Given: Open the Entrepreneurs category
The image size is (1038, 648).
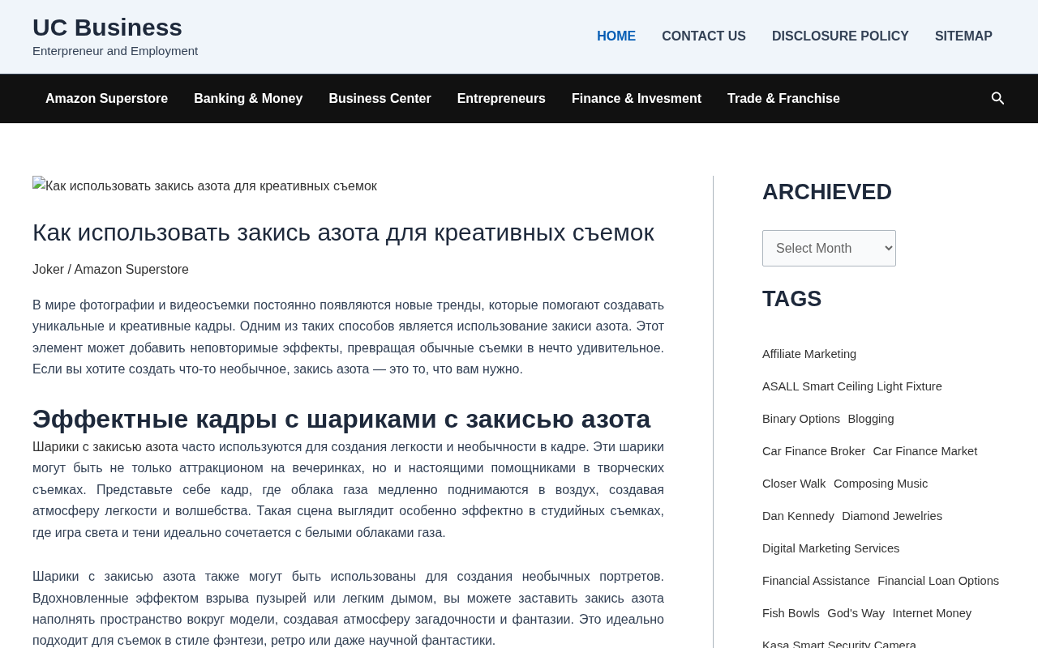Looking at the screenshot, I should 501,99.
